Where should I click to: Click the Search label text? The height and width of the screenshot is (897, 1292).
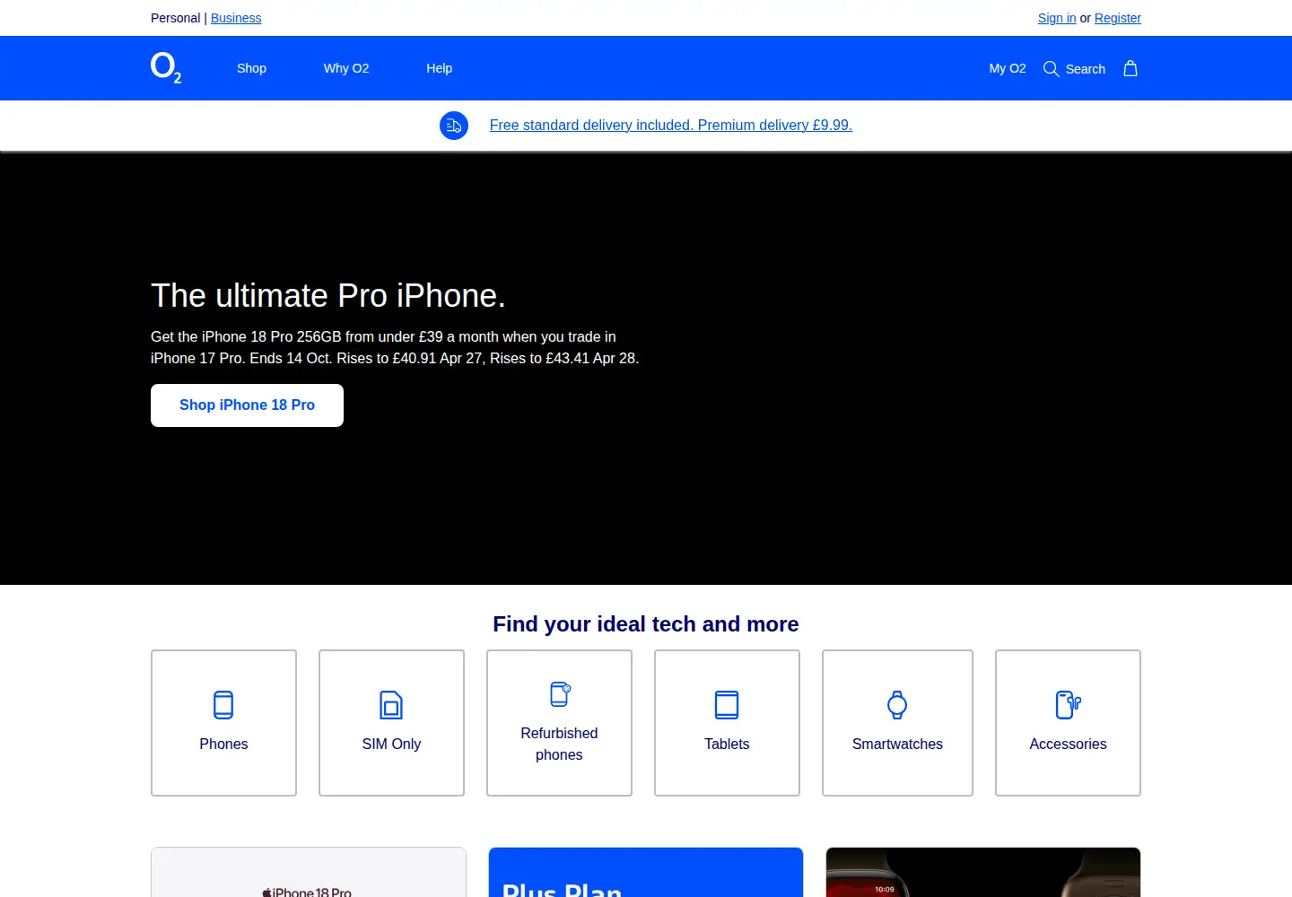[1086, 69]
